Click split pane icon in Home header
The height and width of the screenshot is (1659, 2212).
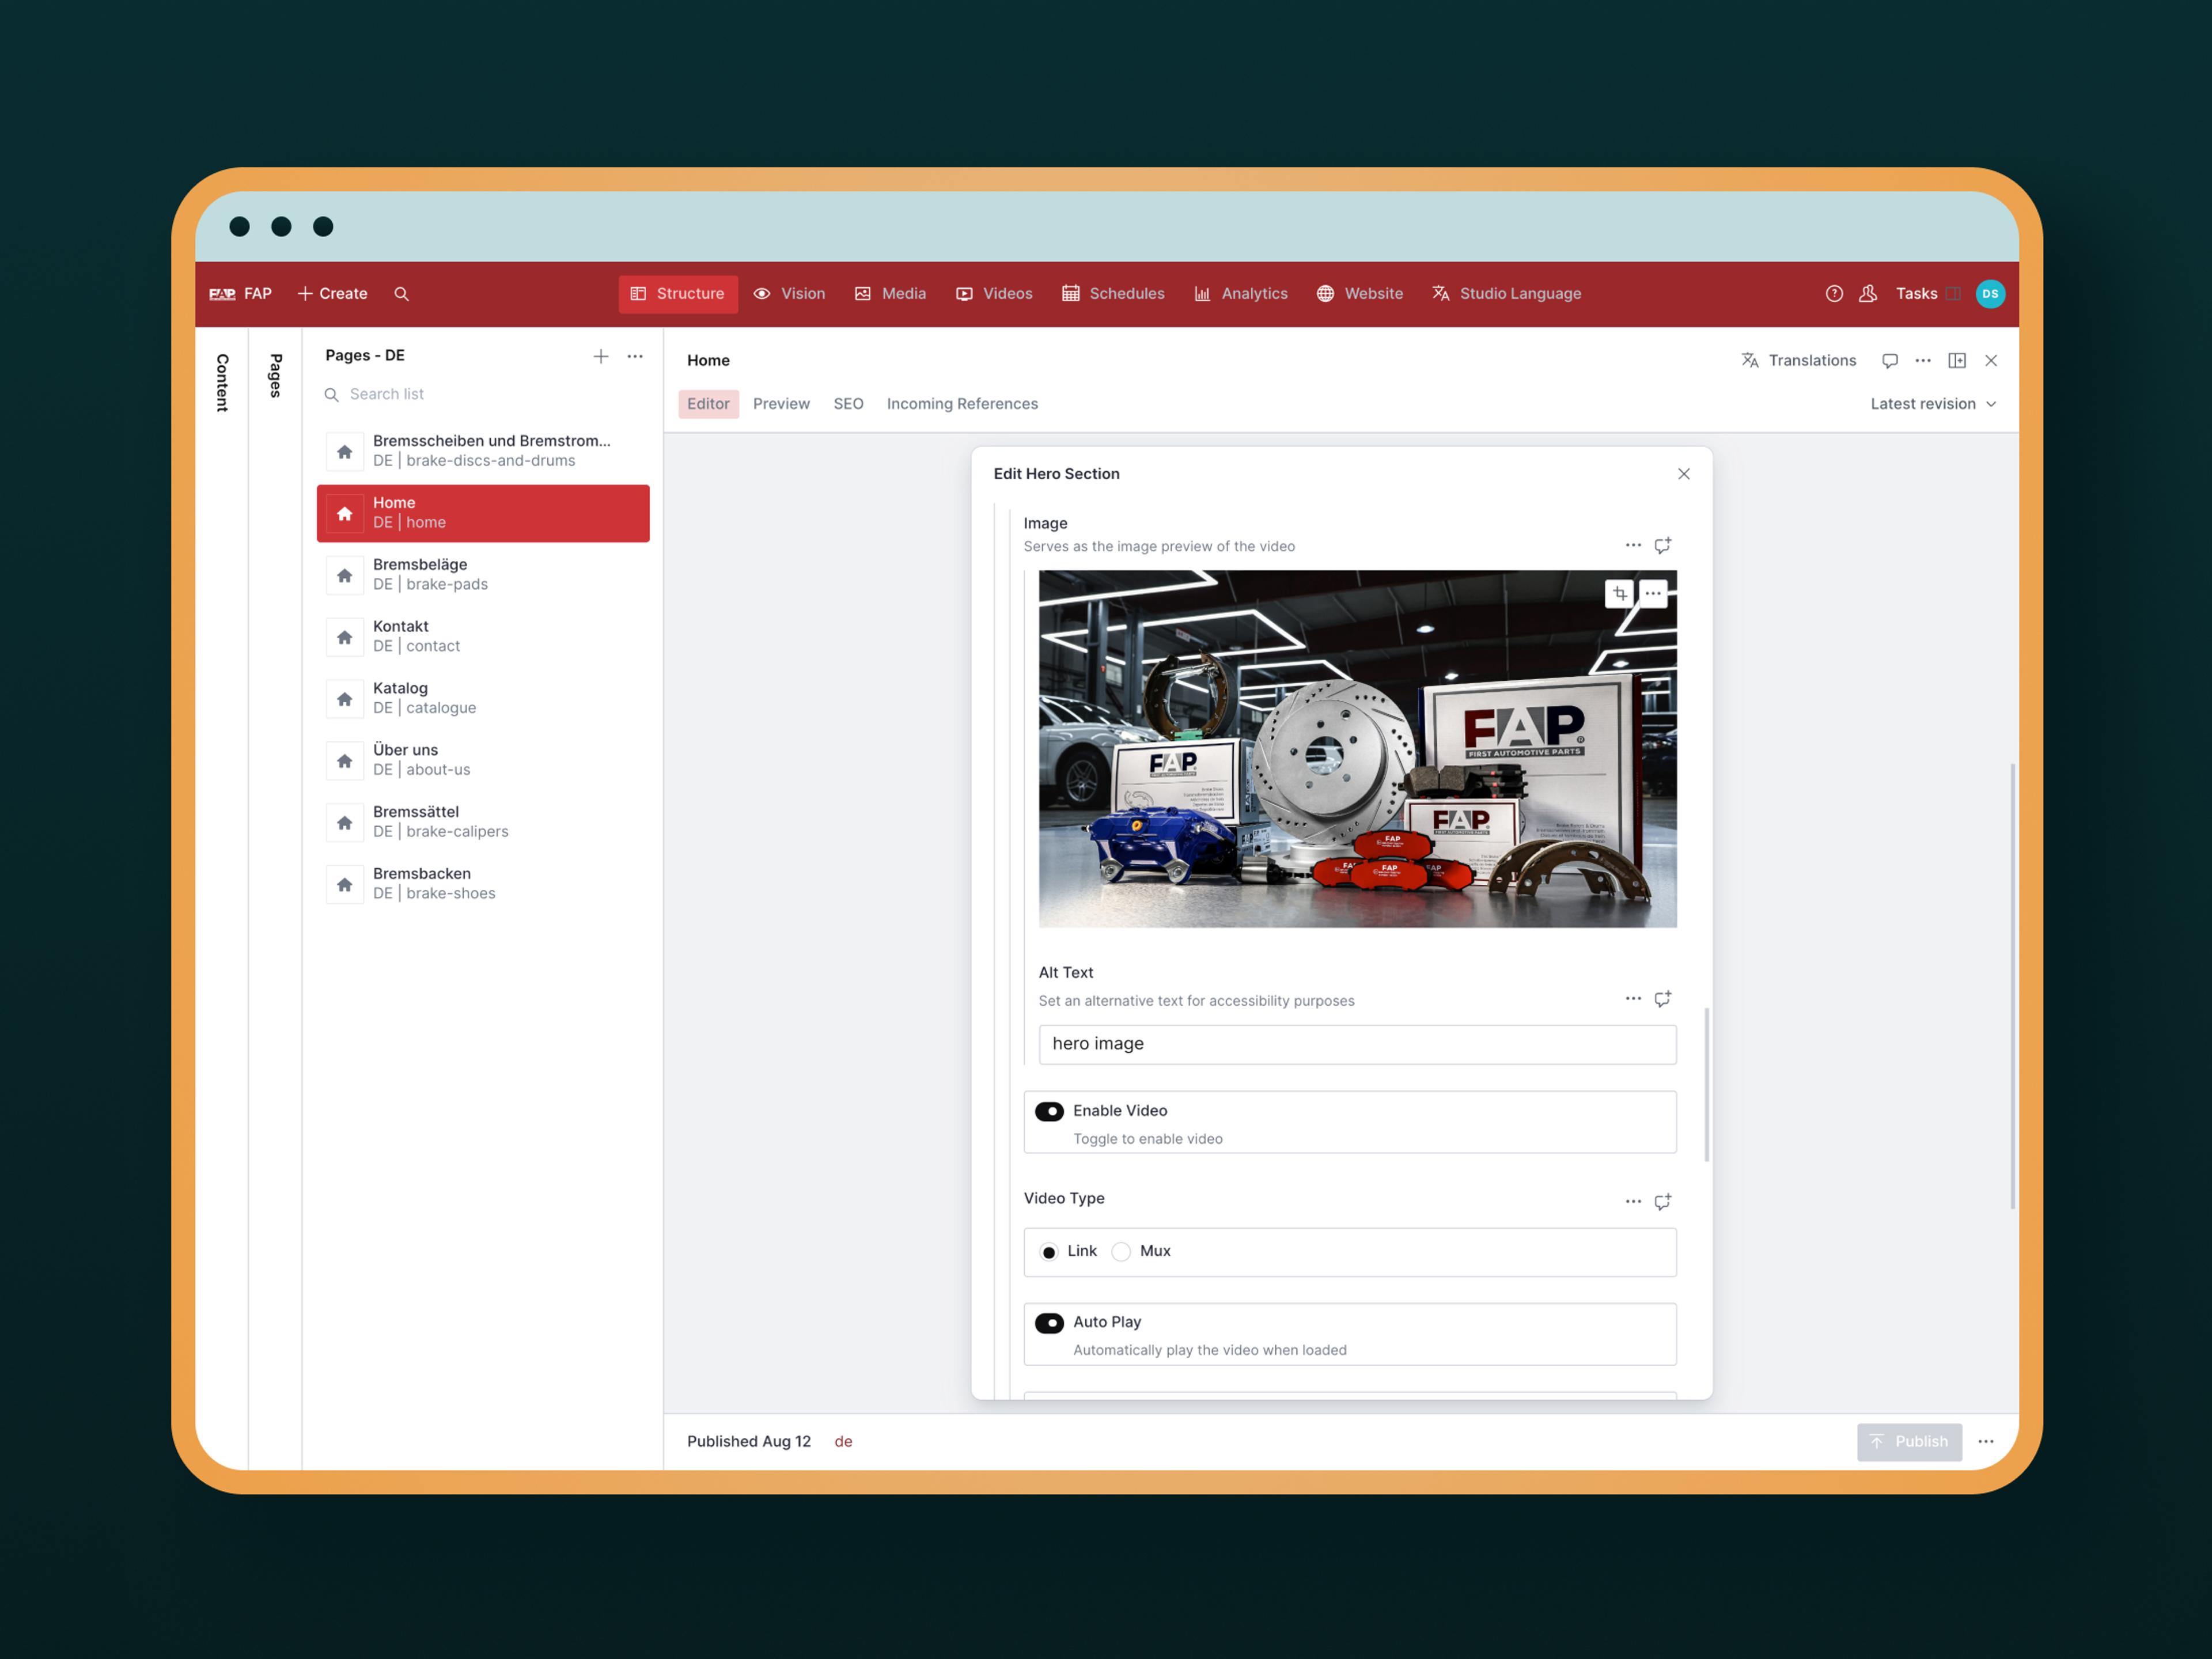click(1957, 361)
